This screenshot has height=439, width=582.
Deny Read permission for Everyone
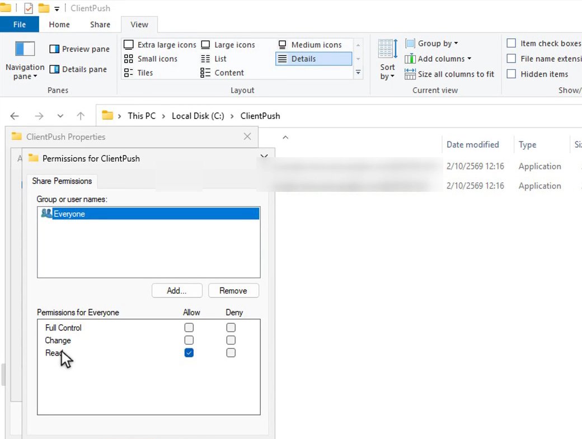click(x=231, y=353)
